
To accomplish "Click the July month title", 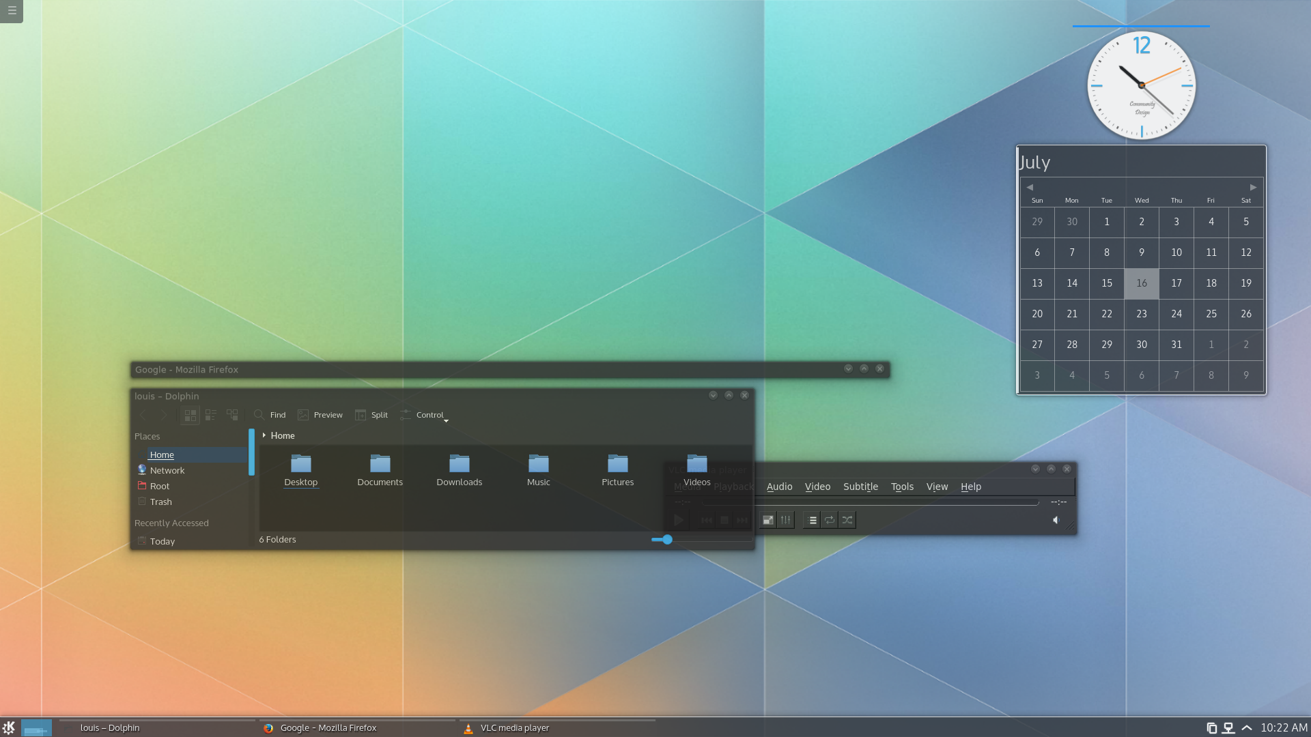I will pyautogui.click(x=1034, y=162).
